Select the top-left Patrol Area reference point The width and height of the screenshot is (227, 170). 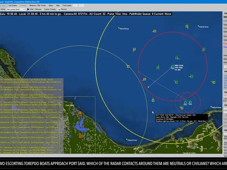pos(119,28)
